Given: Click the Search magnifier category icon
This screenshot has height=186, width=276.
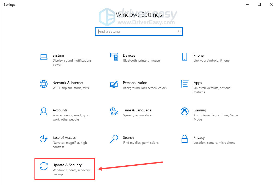Looking at the screenshot, I should pos(114,139).
